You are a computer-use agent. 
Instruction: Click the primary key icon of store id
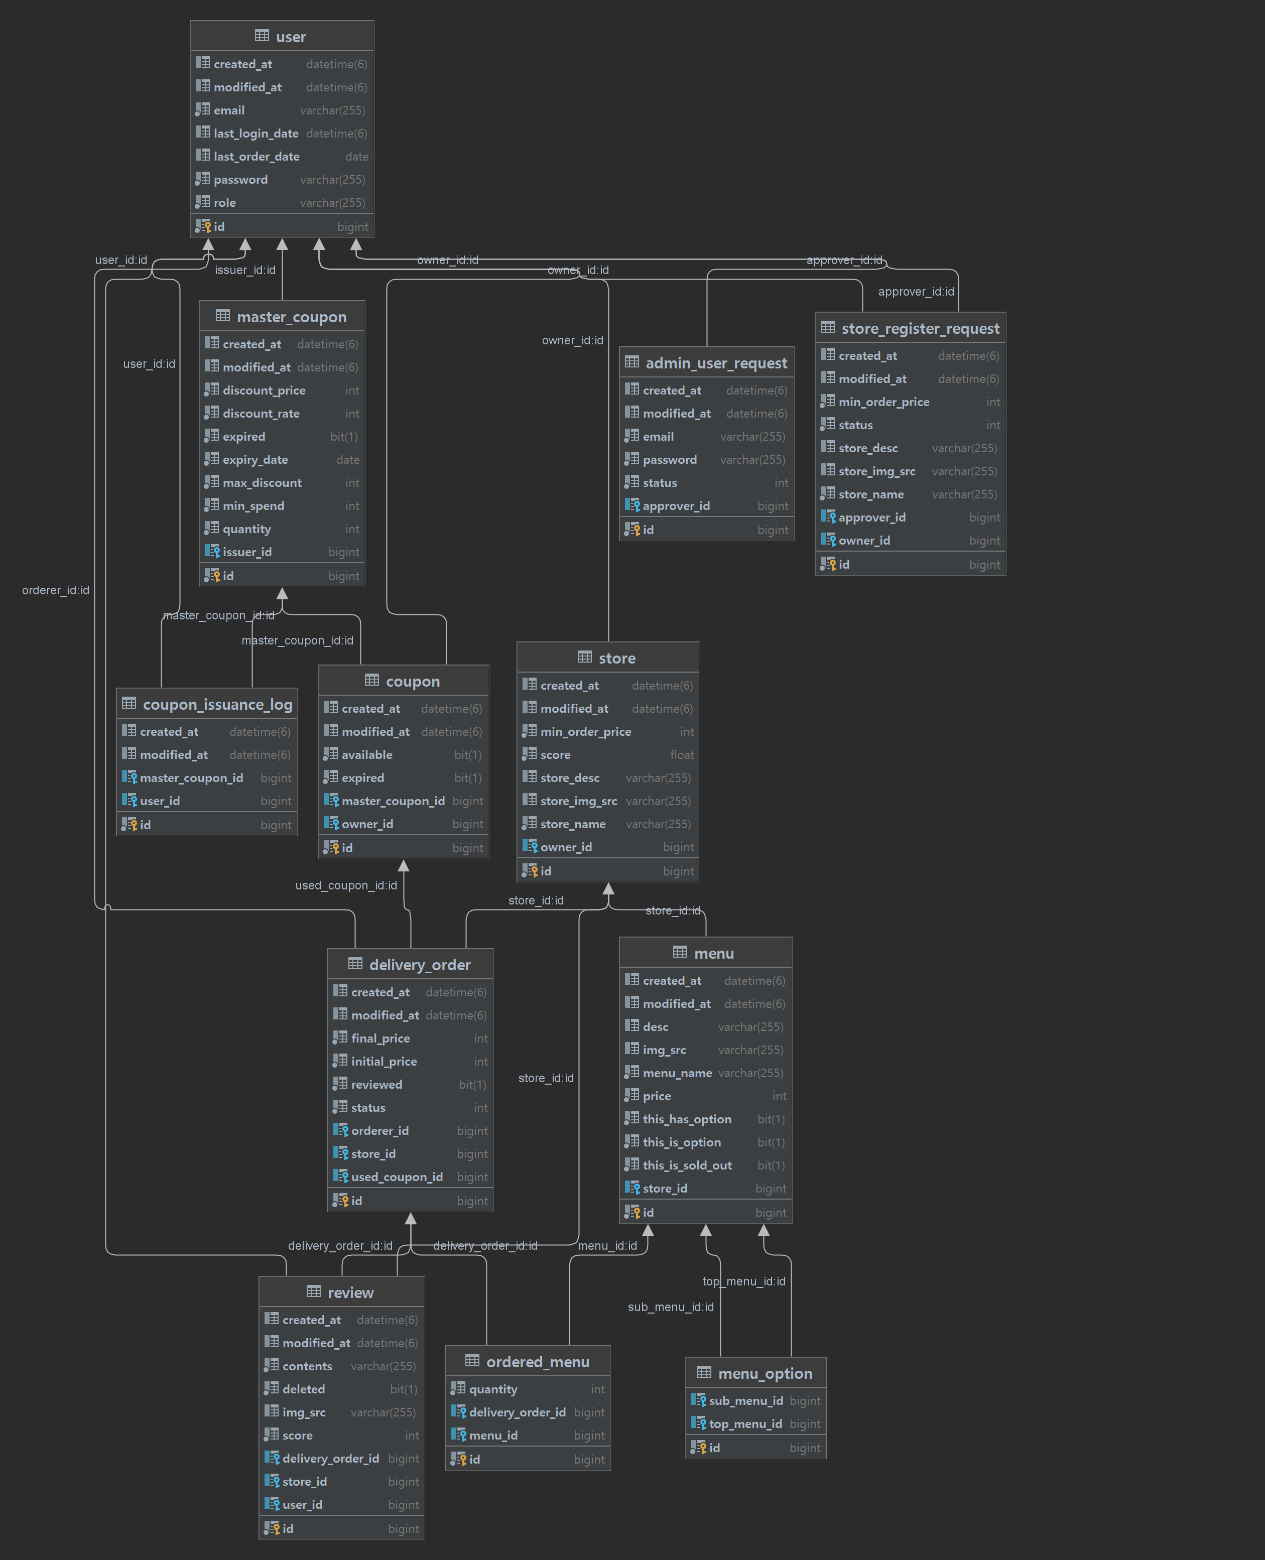click(531, 871)
